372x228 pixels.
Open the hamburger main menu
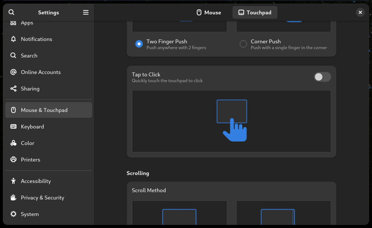pyautogui.click(x=86, y=12)
